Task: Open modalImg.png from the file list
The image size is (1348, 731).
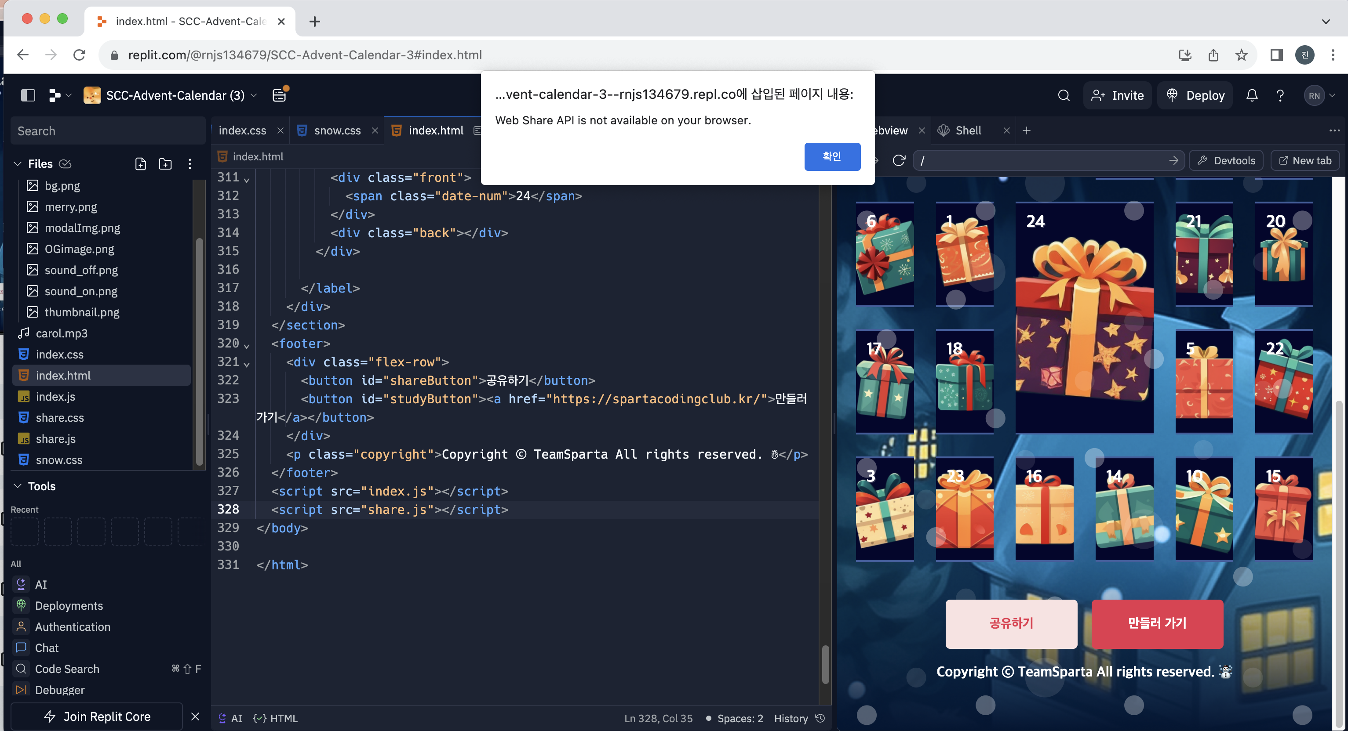Action: tap(102, 228)
